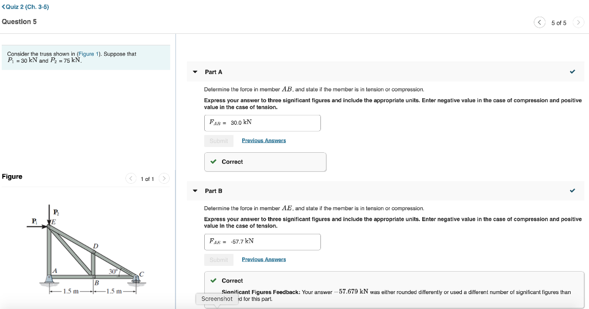
Task: Click Part A completed checkmark
Action: (572, 72)
